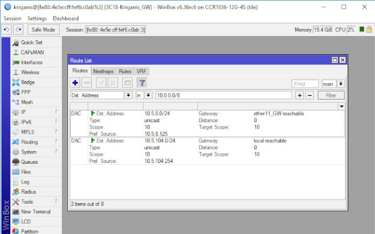Open the Radius settings
This screenshot has height=234, width=375.
(x=37, y=192)
